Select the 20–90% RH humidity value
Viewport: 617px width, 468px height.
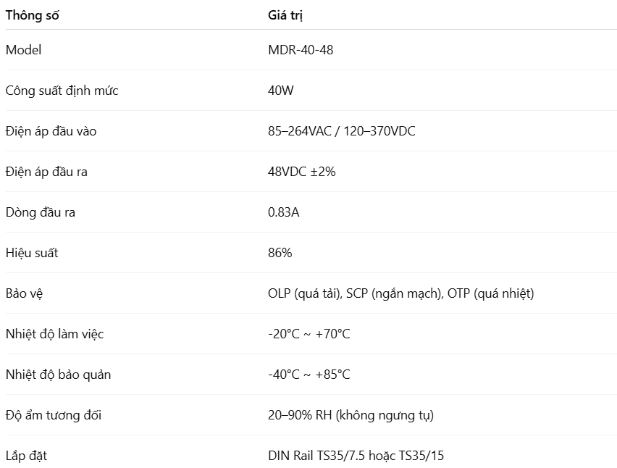[x=351, y=415]
